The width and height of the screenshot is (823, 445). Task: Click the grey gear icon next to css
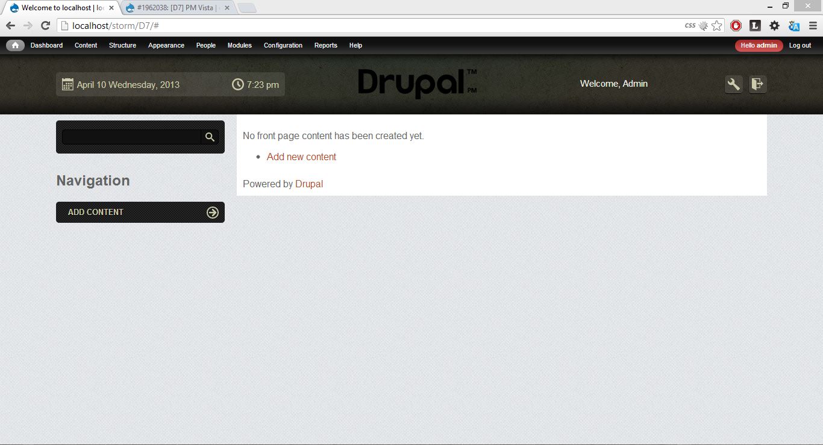tap(703, 25)
